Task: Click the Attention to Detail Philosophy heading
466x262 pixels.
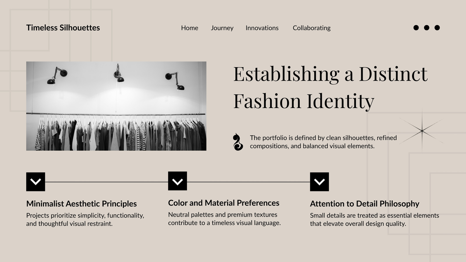Action: click(365, 204)
